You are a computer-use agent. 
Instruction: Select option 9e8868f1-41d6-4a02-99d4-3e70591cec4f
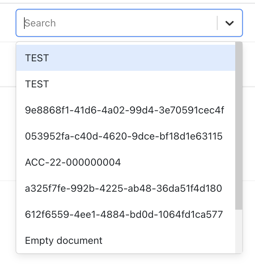click(x=125, y=110)
